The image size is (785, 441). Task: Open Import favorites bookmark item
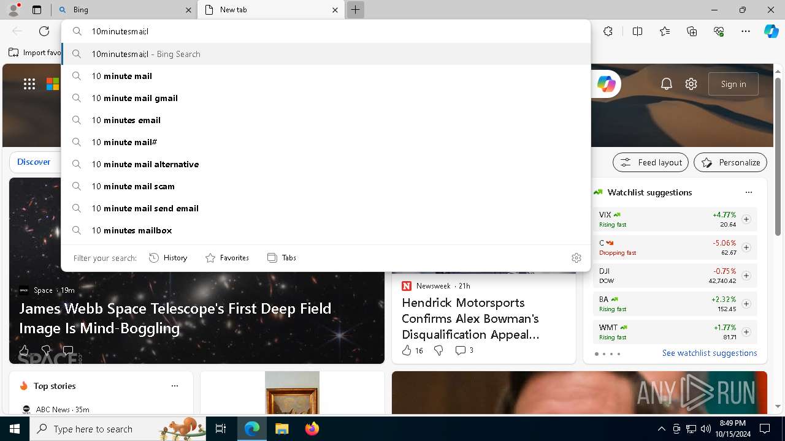click(x=35, y=53)
